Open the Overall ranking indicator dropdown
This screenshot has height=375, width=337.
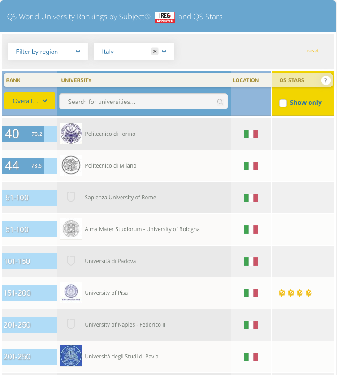tap(30, 101)
